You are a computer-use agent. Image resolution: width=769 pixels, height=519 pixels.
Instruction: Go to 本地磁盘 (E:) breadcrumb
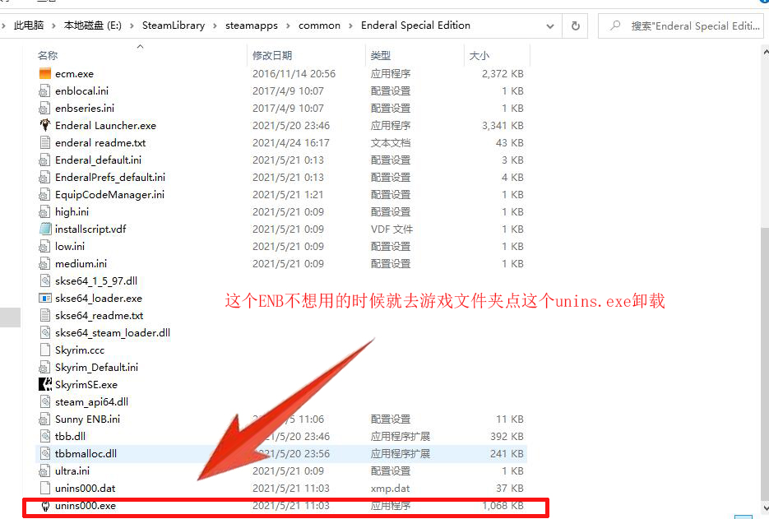[93, 25]
